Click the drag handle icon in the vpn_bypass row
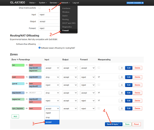This screenshot has width=154, height=130. [122, 109]
